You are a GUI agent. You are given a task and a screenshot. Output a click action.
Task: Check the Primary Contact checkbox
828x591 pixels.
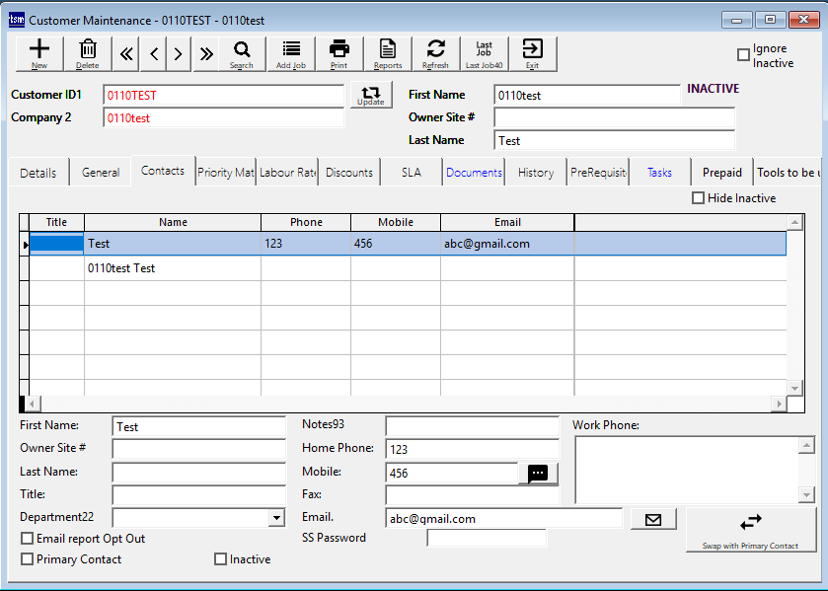28,559
